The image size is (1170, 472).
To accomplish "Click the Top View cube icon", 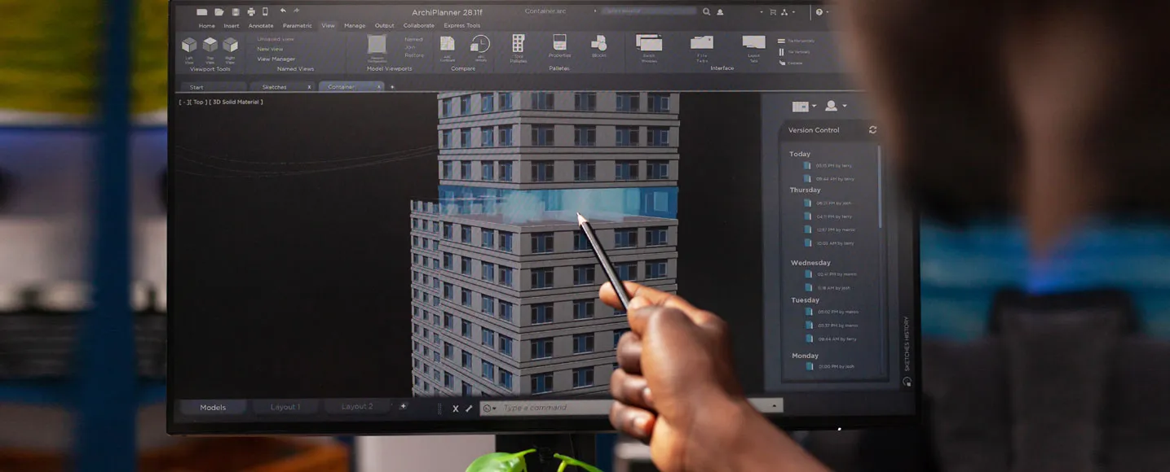I will tap(210, 46).
